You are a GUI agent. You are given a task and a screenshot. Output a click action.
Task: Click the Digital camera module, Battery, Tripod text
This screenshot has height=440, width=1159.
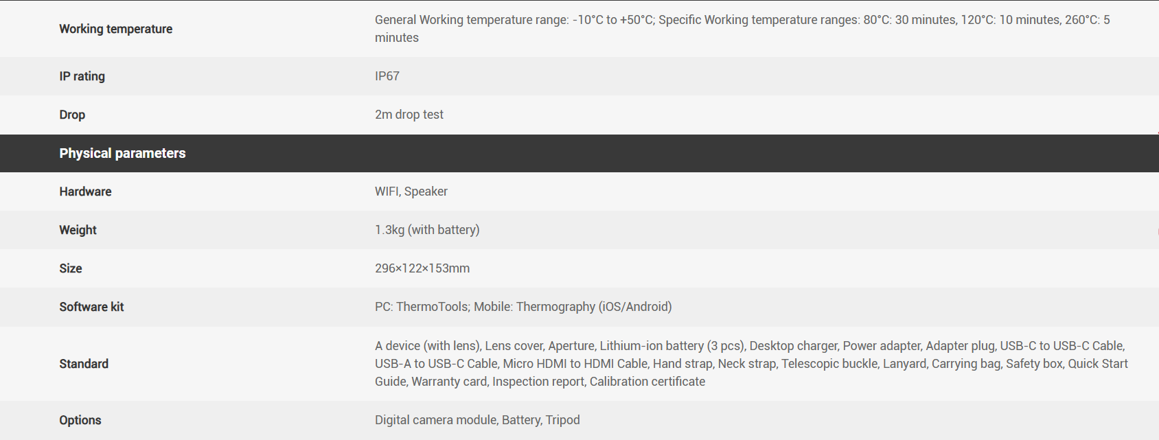477,420
